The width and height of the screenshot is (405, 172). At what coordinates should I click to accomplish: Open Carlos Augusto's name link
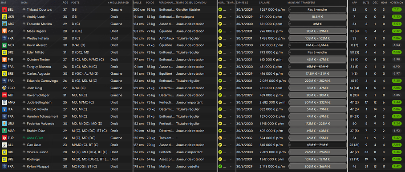(38, 74)
